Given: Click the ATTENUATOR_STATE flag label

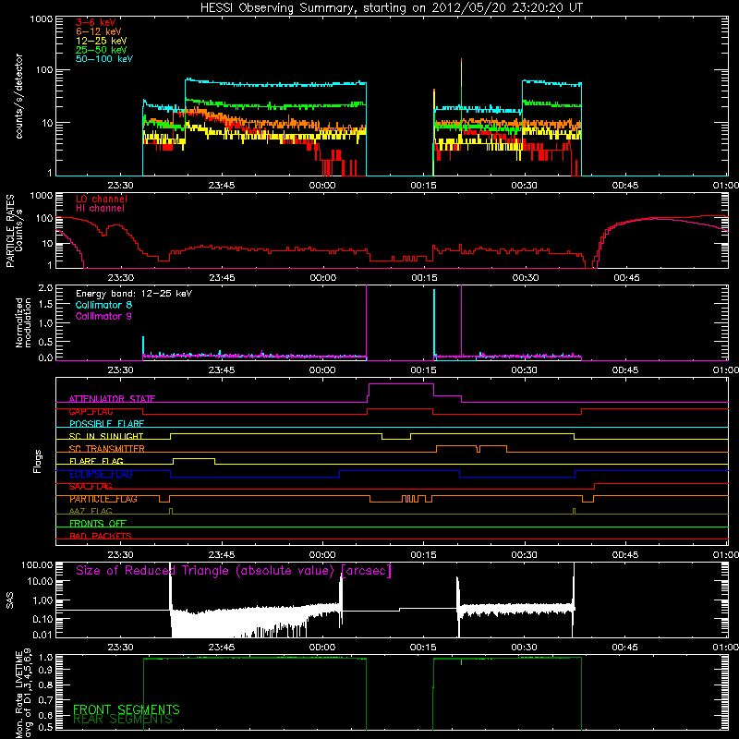Looking at the screenshot, I should click(x=112, y=399).
